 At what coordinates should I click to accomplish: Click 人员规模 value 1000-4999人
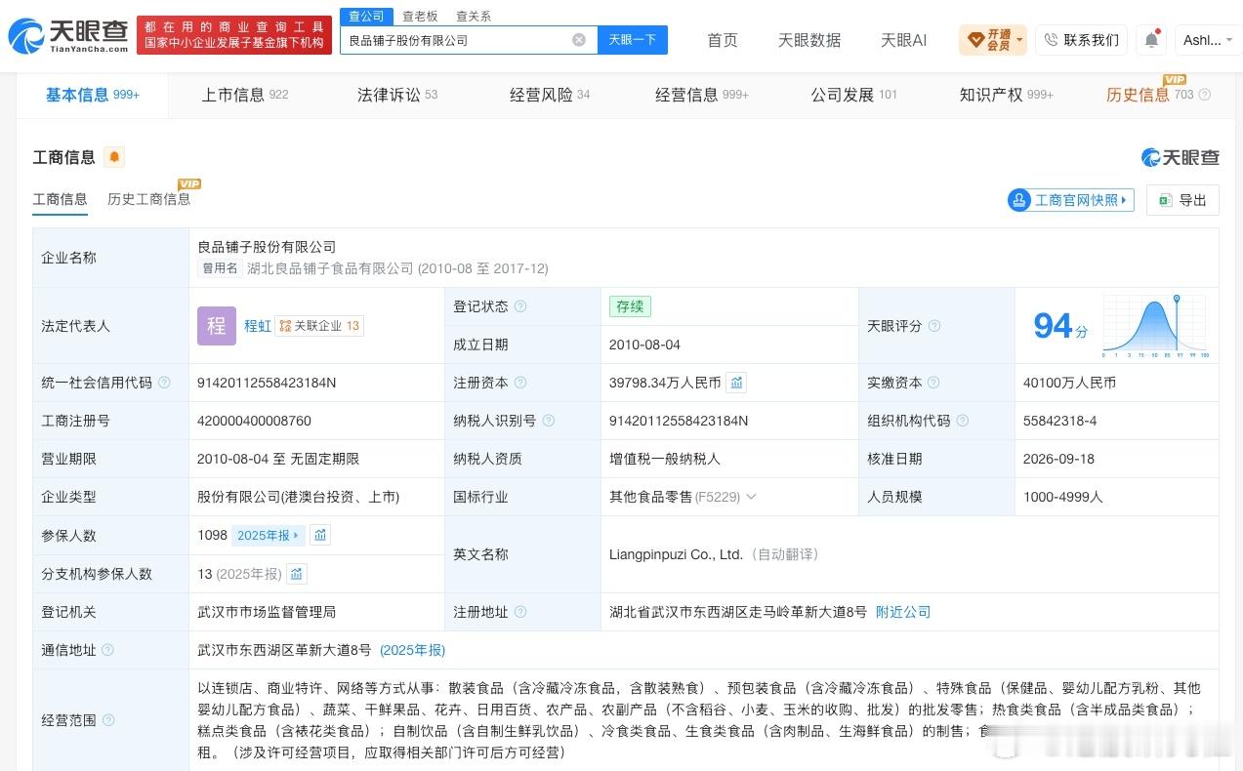[x=1062, y=497]
